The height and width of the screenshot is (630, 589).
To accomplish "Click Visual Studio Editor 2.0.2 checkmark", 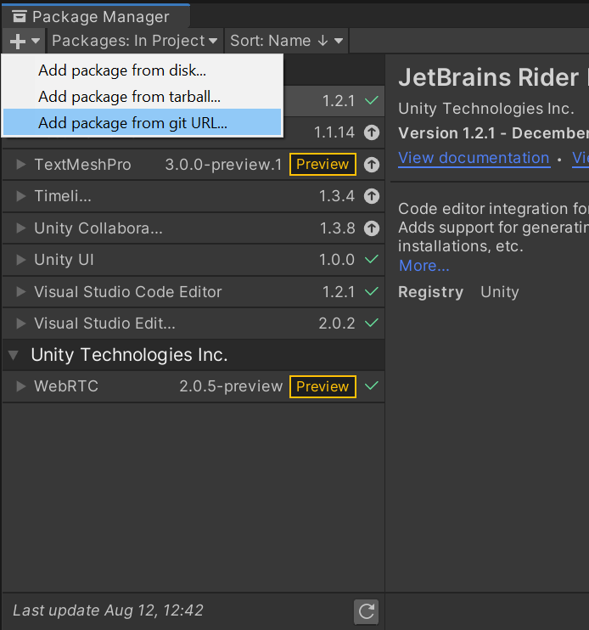I will [372, 323].
